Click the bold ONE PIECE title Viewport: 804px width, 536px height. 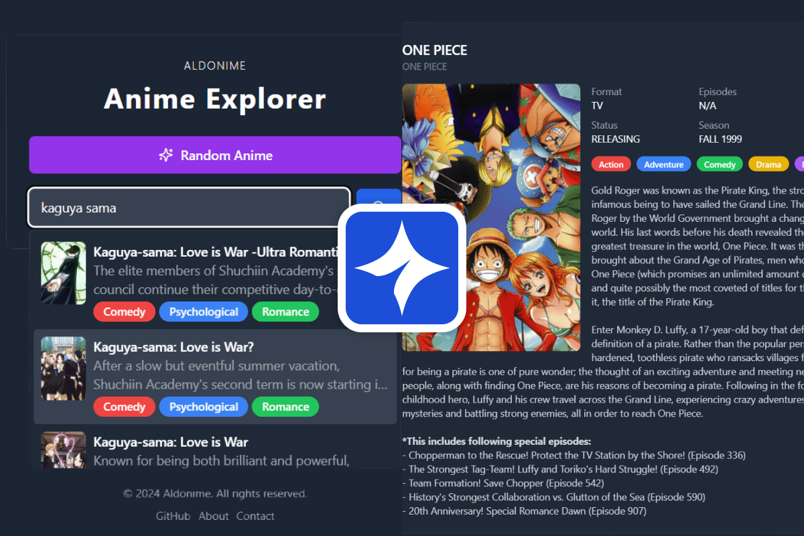(x=435, y=50)
